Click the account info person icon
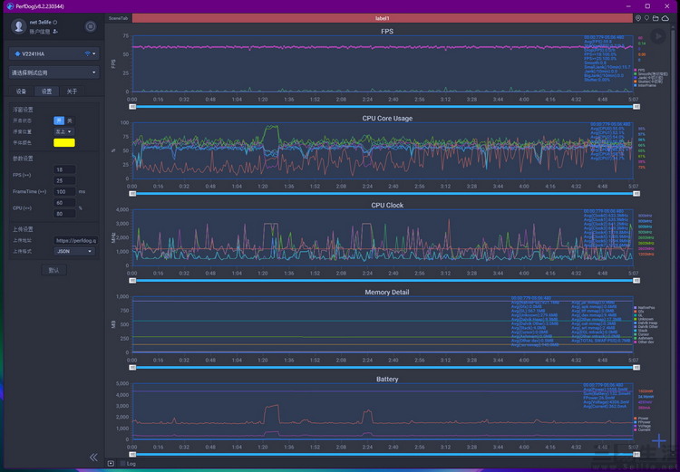 tap(55, 32)
